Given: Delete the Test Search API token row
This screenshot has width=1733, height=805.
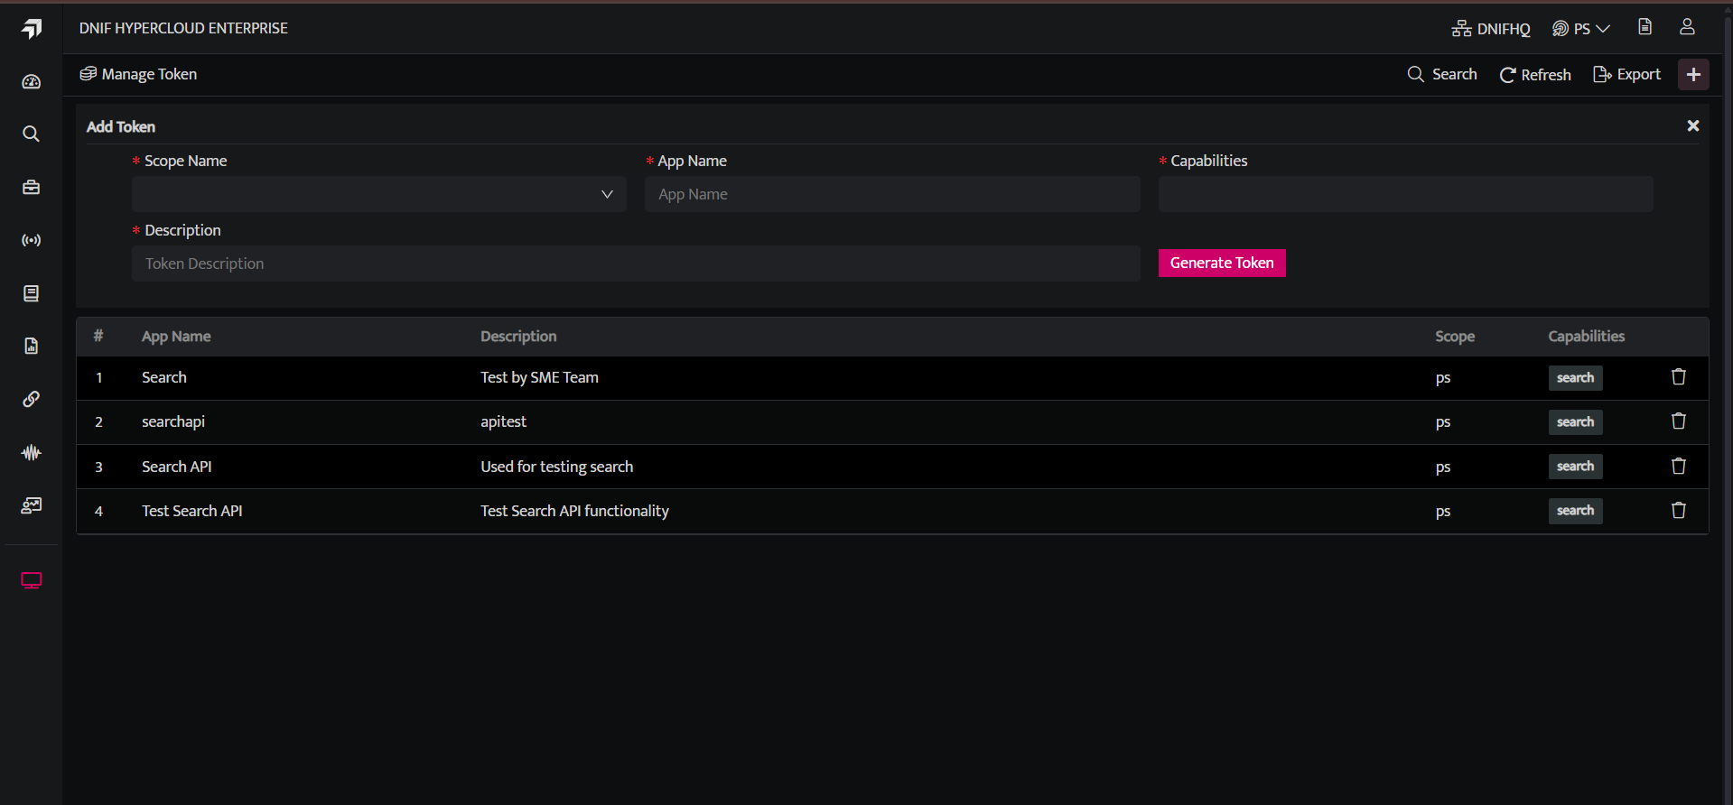Looking at the screenshot, I should [1679, 511].
